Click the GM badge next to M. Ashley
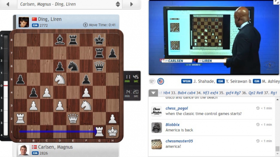 (x=257, y=81)
